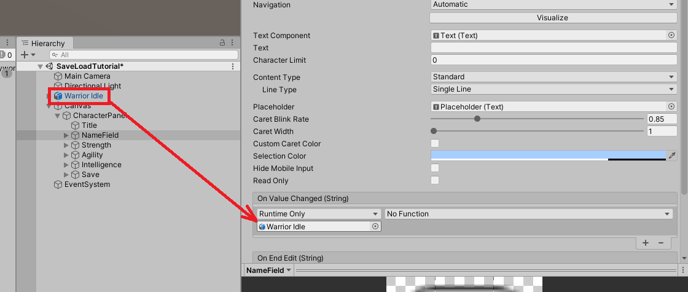Toggle the Hide Mobile Input checkbox
The image size is (688, 292).
coord(435,168)
